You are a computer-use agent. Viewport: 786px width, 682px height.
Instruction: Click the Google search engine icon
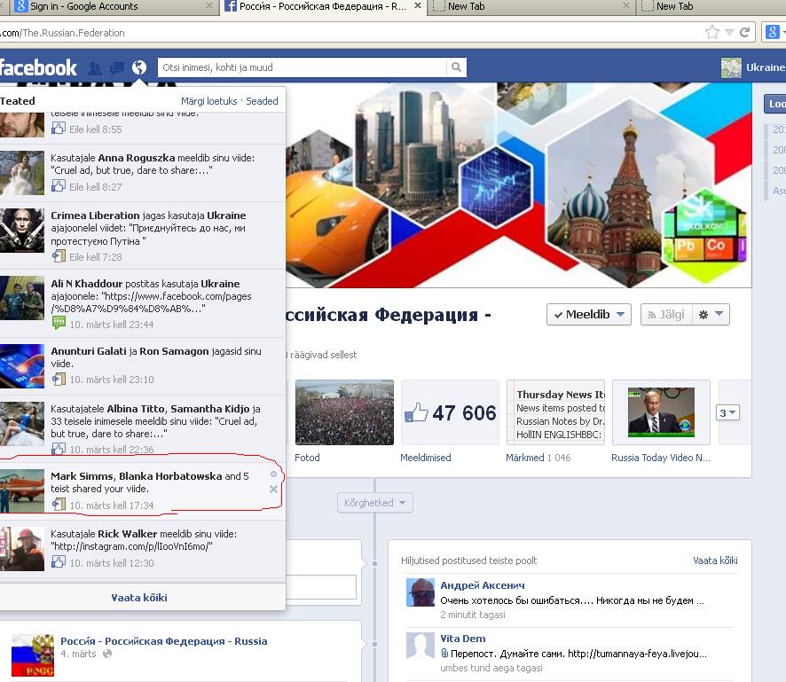[772, 33]
